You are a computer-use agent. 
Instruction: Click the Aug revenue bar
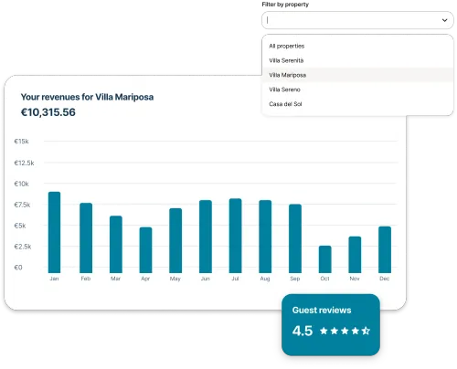tap(265, 237)
